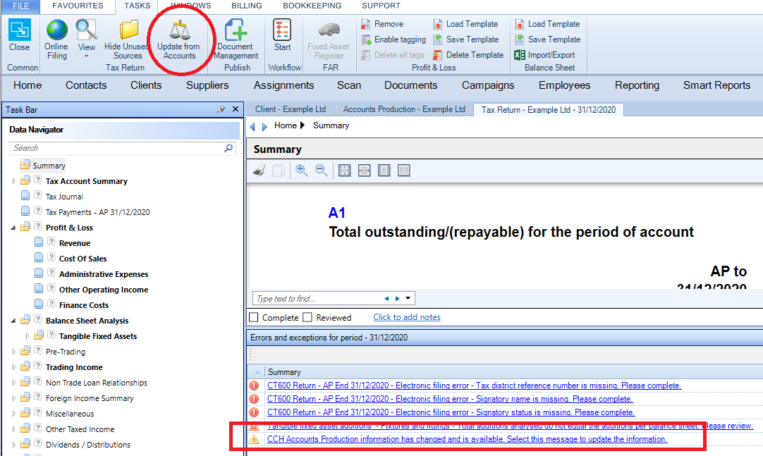Click Update from Accounts scales icon
Viewport: 763px width, 456px height.
coord(179,30)
